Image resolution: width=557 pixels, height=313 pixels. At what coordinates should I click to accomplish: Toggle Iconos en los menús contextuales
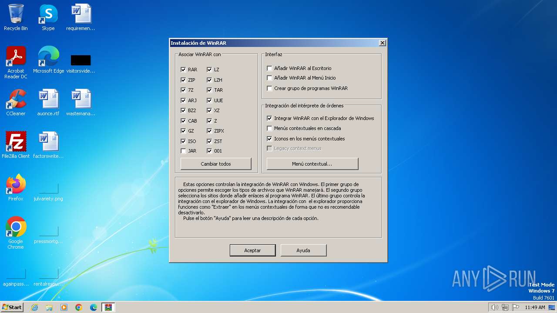[269, 139]
